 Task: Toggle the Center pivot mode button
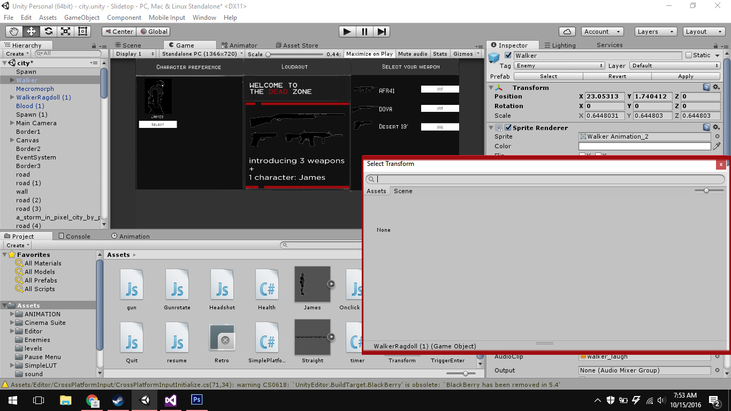(x=119, y=32)
